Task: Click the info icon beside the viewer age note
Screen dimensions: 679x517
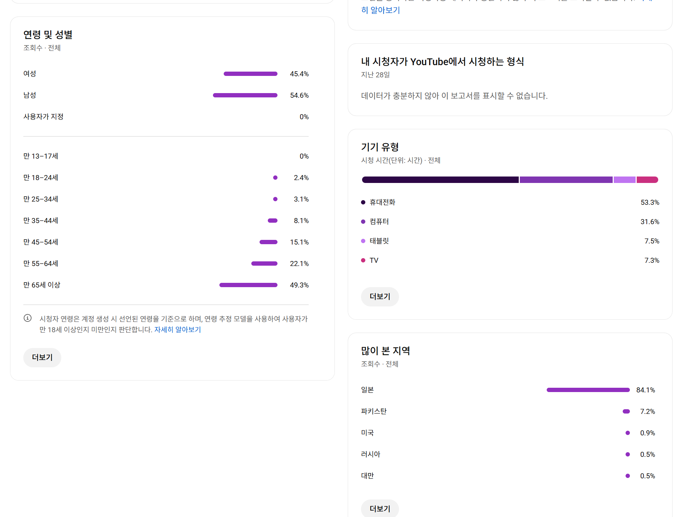Action: [28, 318]
